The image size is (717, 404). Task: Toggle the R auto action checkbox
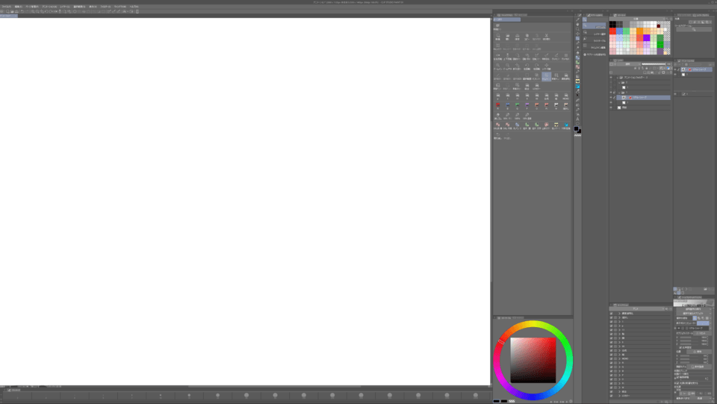tap(612, 363)
